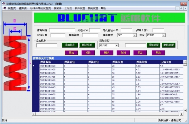189x124 pixels.
Task: Select the row SWFΦ6XΦ3X30
Action: pyautogui.click(x=112, y=73)
